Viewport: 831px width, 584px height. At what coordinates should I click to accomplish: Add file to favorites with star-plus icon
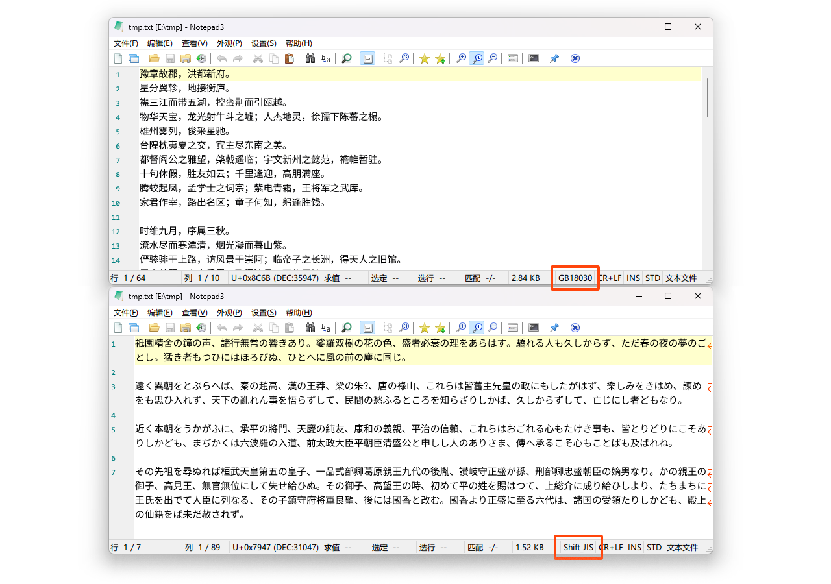(440, 58)
